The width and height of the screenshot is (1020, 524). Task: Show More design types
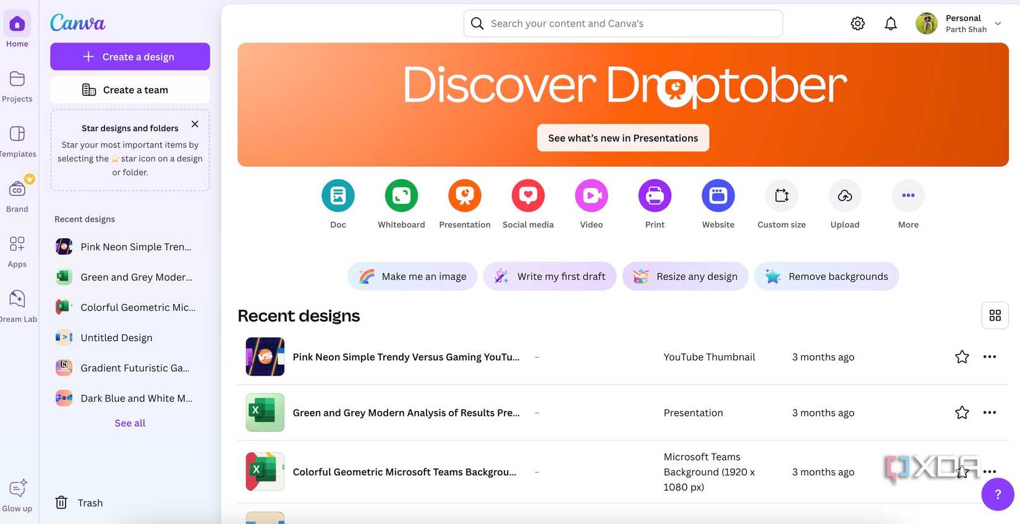[908, 196]
